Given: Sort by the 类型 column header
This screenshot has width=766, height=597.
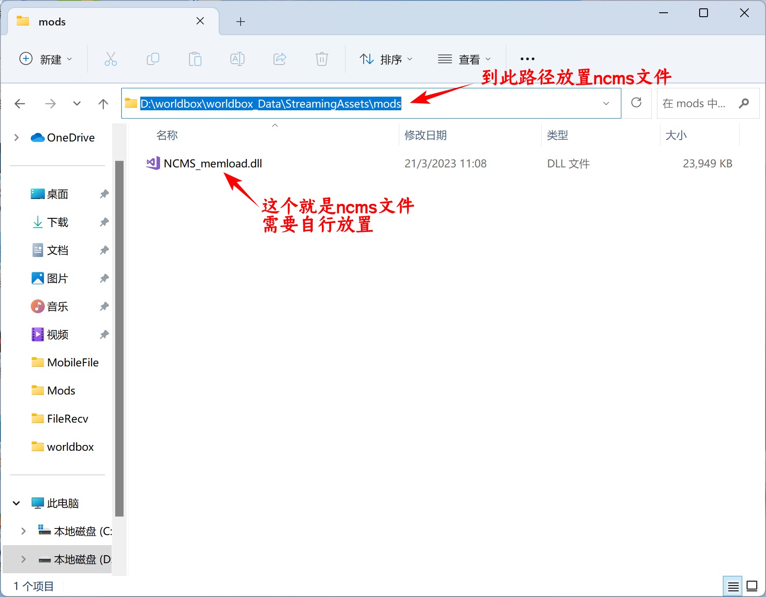Looking at the screenshot, I should click(558, 135).
